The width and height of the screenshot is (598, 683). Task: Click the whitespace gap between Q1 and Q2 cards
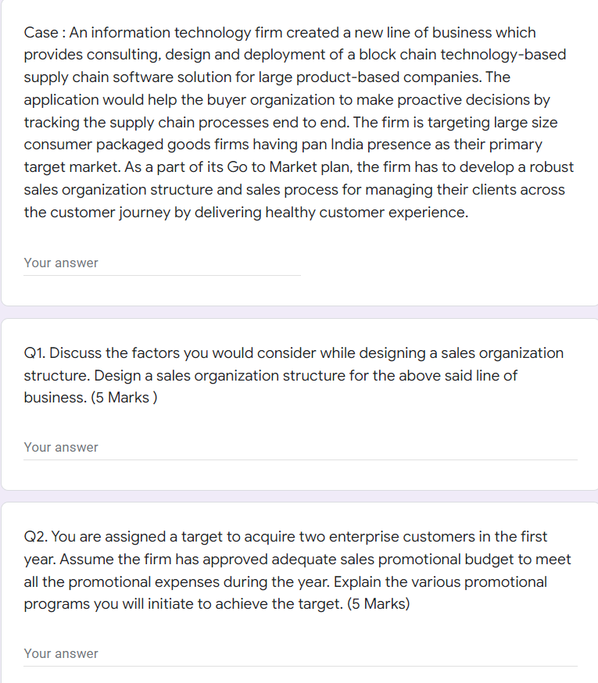tap(297, 490)
